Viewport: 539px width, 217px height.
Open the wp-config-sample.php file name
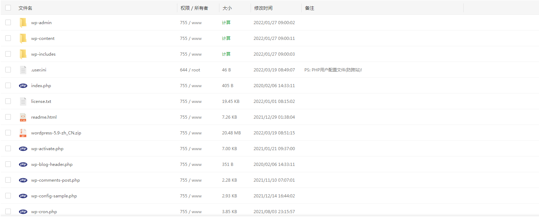tap(54, 196)
